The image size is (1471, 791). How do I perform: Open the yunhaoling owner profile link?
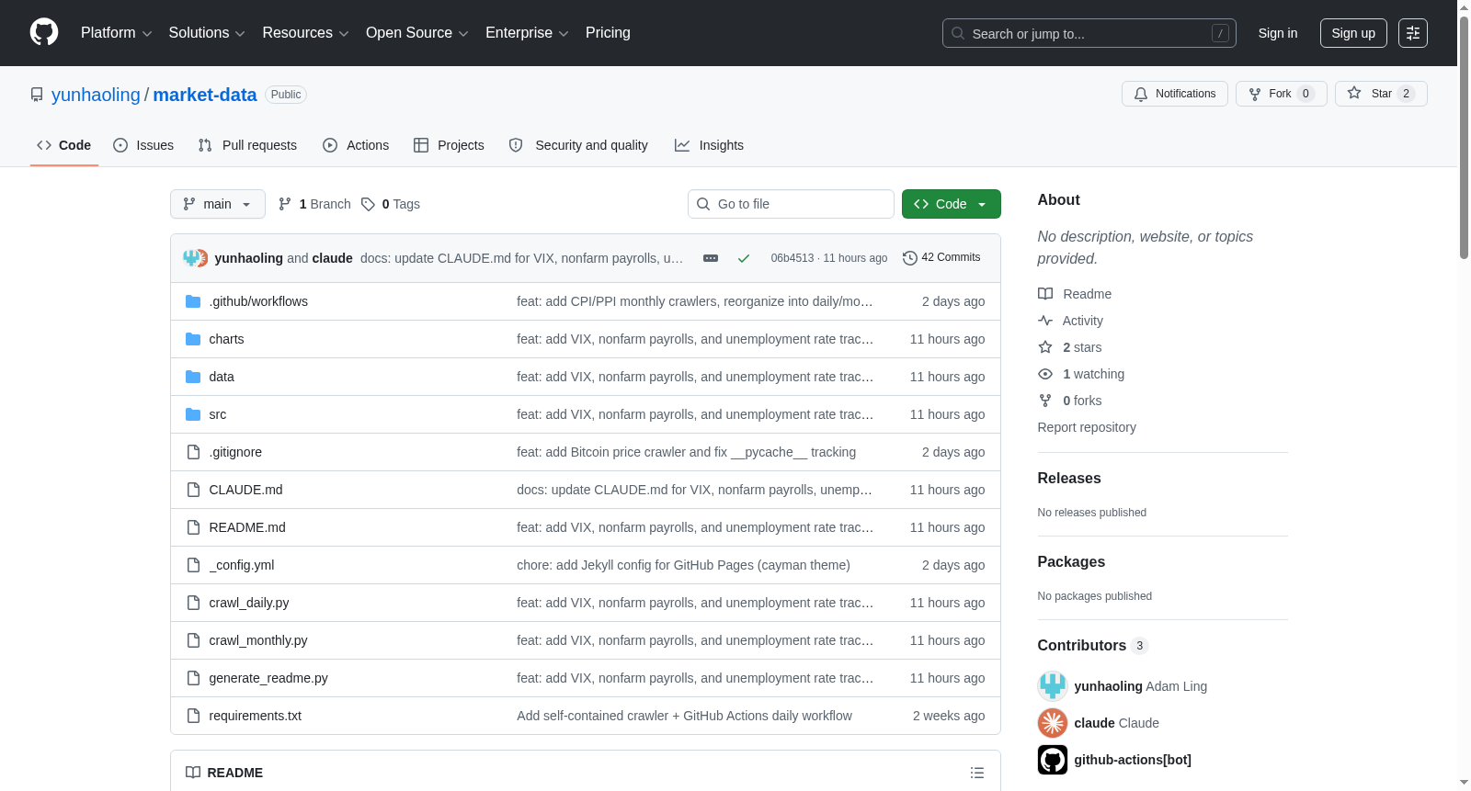96,95
